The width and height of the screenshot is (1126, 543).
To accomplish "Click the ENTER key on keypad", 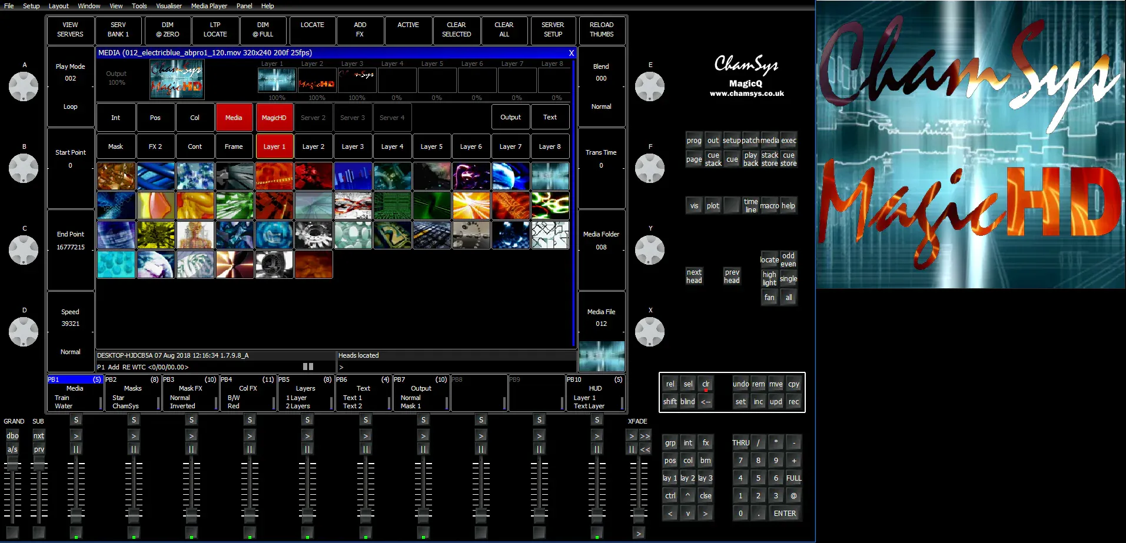I will point(785,514).
